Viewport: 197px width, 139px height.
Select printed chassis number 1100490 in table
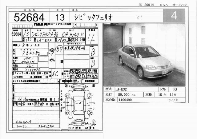pos(125,100)
